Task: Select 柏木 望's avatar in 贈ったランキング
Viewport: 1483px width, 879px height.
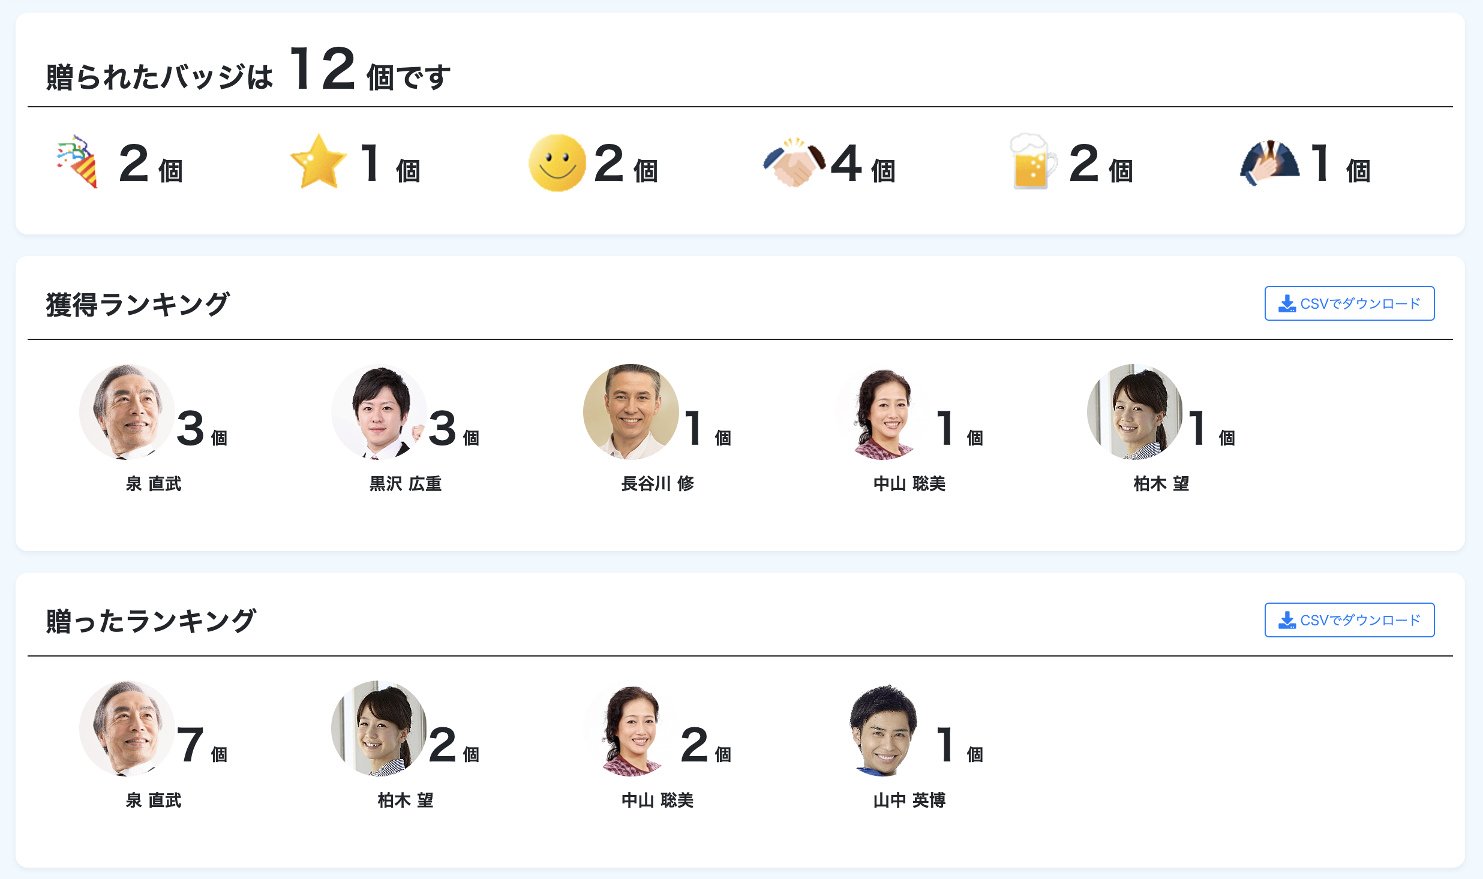Action: coord(379,729)
